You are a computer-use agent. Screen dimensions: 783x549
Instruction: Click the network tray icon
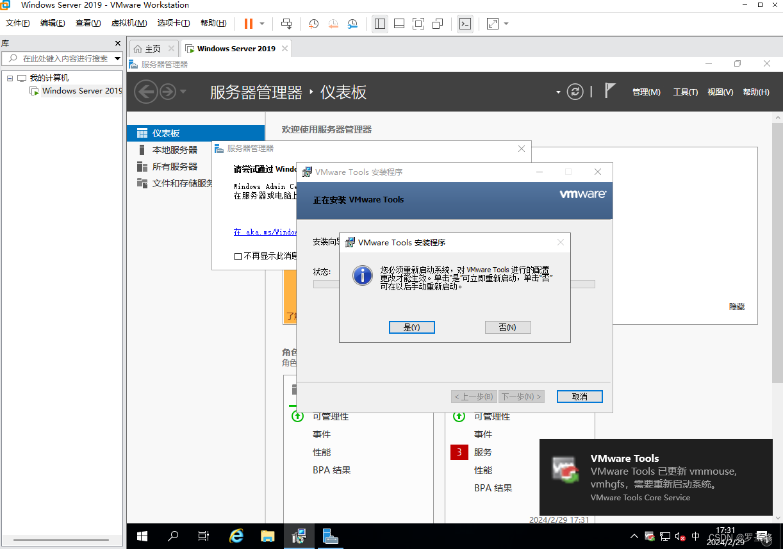point(665,536)
